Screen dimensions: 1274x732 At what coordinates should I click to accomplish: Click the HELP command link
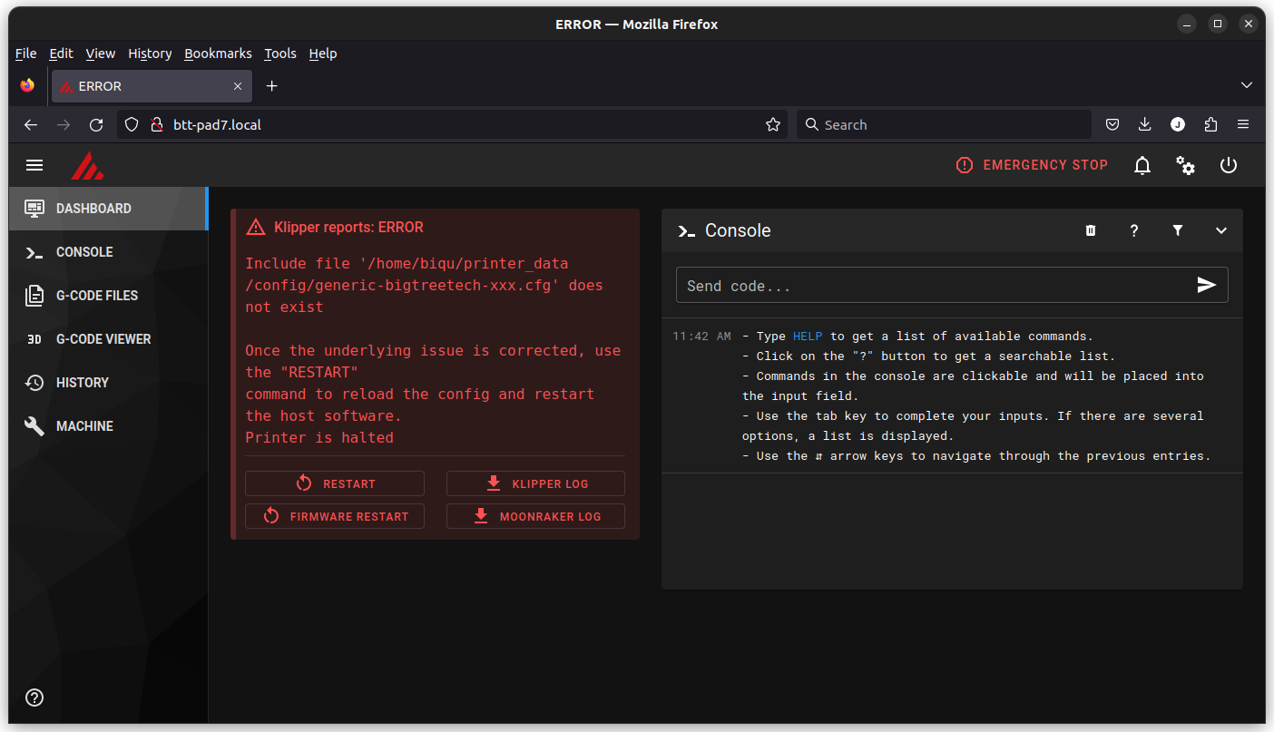coord(808,336)
